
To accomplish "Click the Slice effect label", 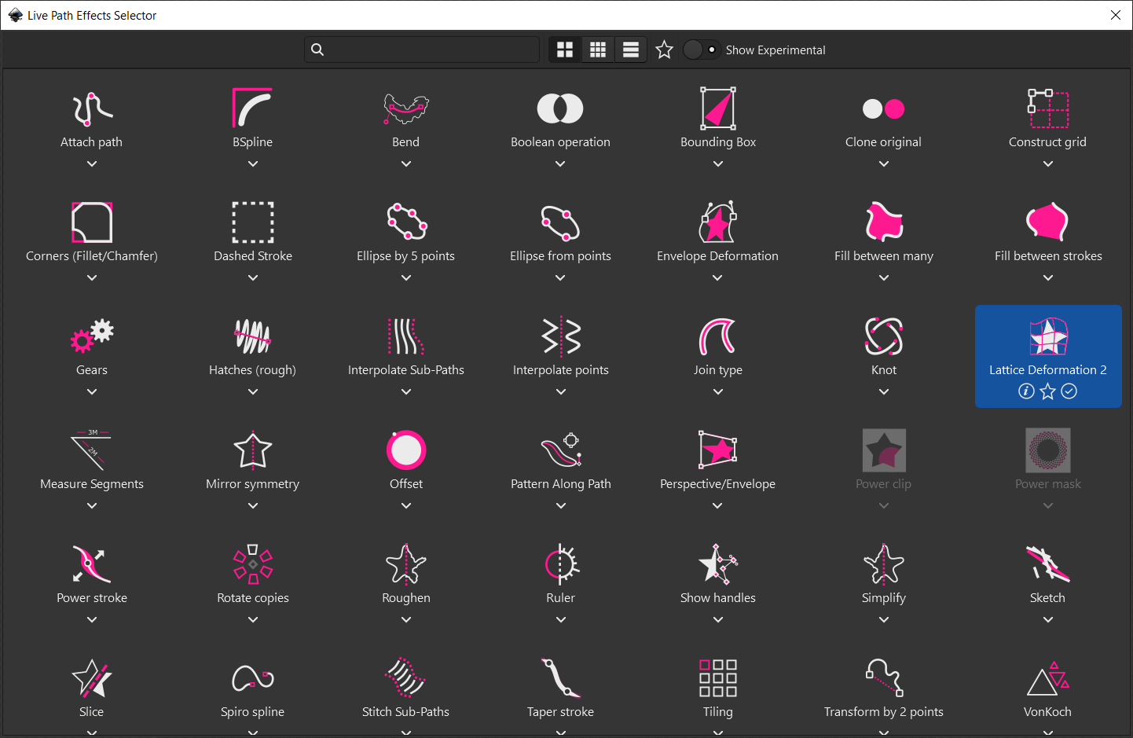I will pyautogui.click(x=92, y=712).
